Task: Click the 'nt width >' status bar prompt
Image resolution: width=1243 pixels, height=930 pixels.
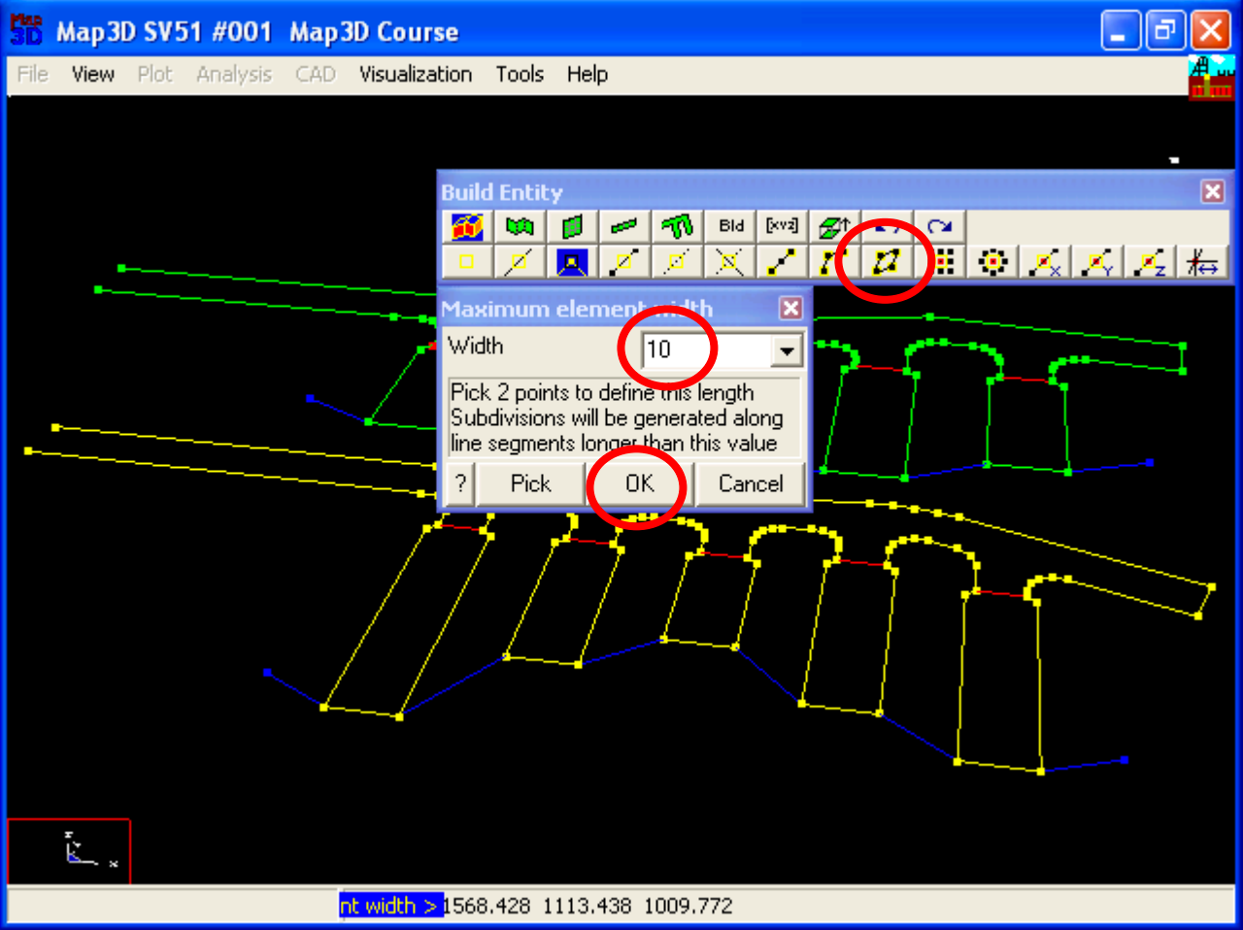Action: 391,906
